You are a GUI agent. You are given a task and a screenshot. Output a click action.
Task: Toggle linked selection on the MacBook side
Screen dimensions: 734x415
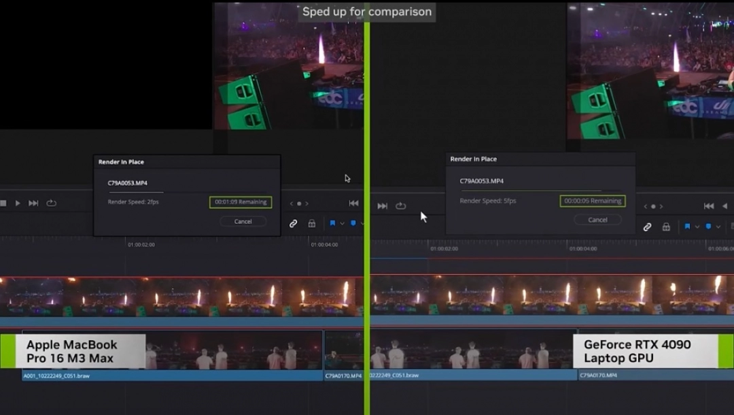click(293, 224)
